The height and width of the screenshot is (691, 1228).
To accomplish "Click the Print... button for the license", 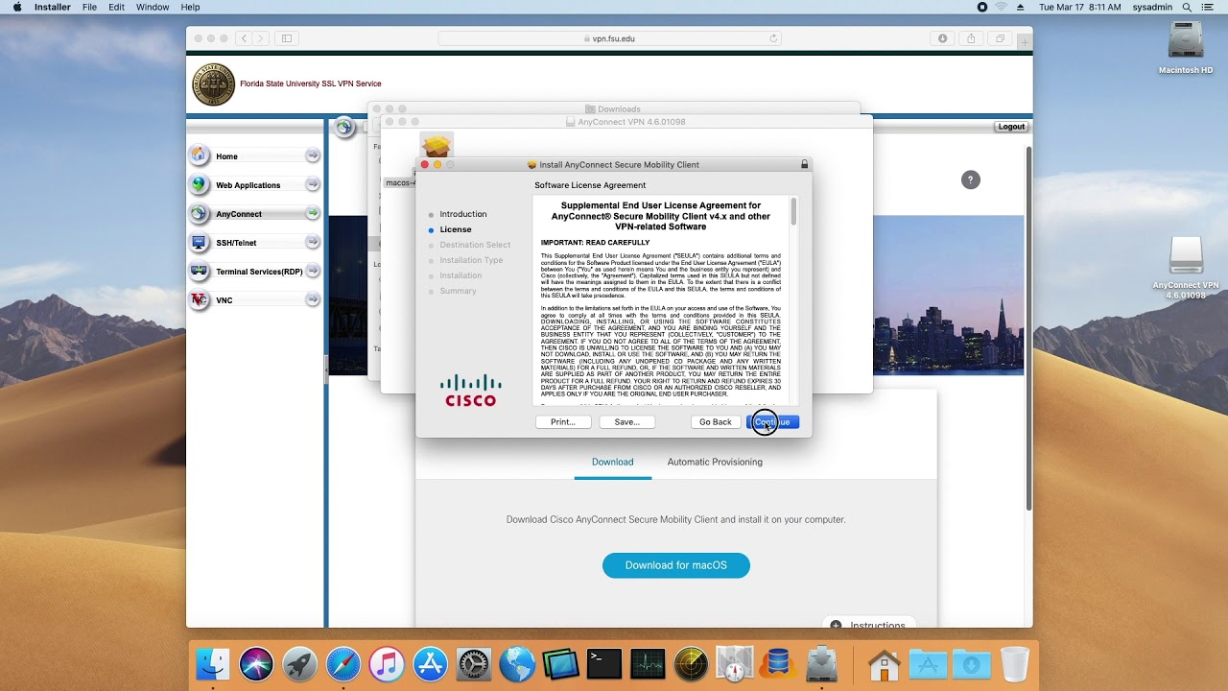I will pyautogui.click(x=563, y=422).
